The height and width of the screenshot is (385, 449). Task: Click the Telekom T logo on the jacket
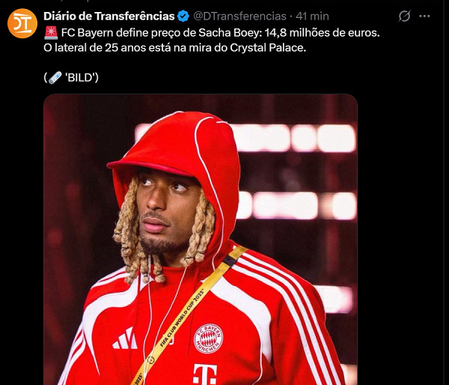click(205, 374)
